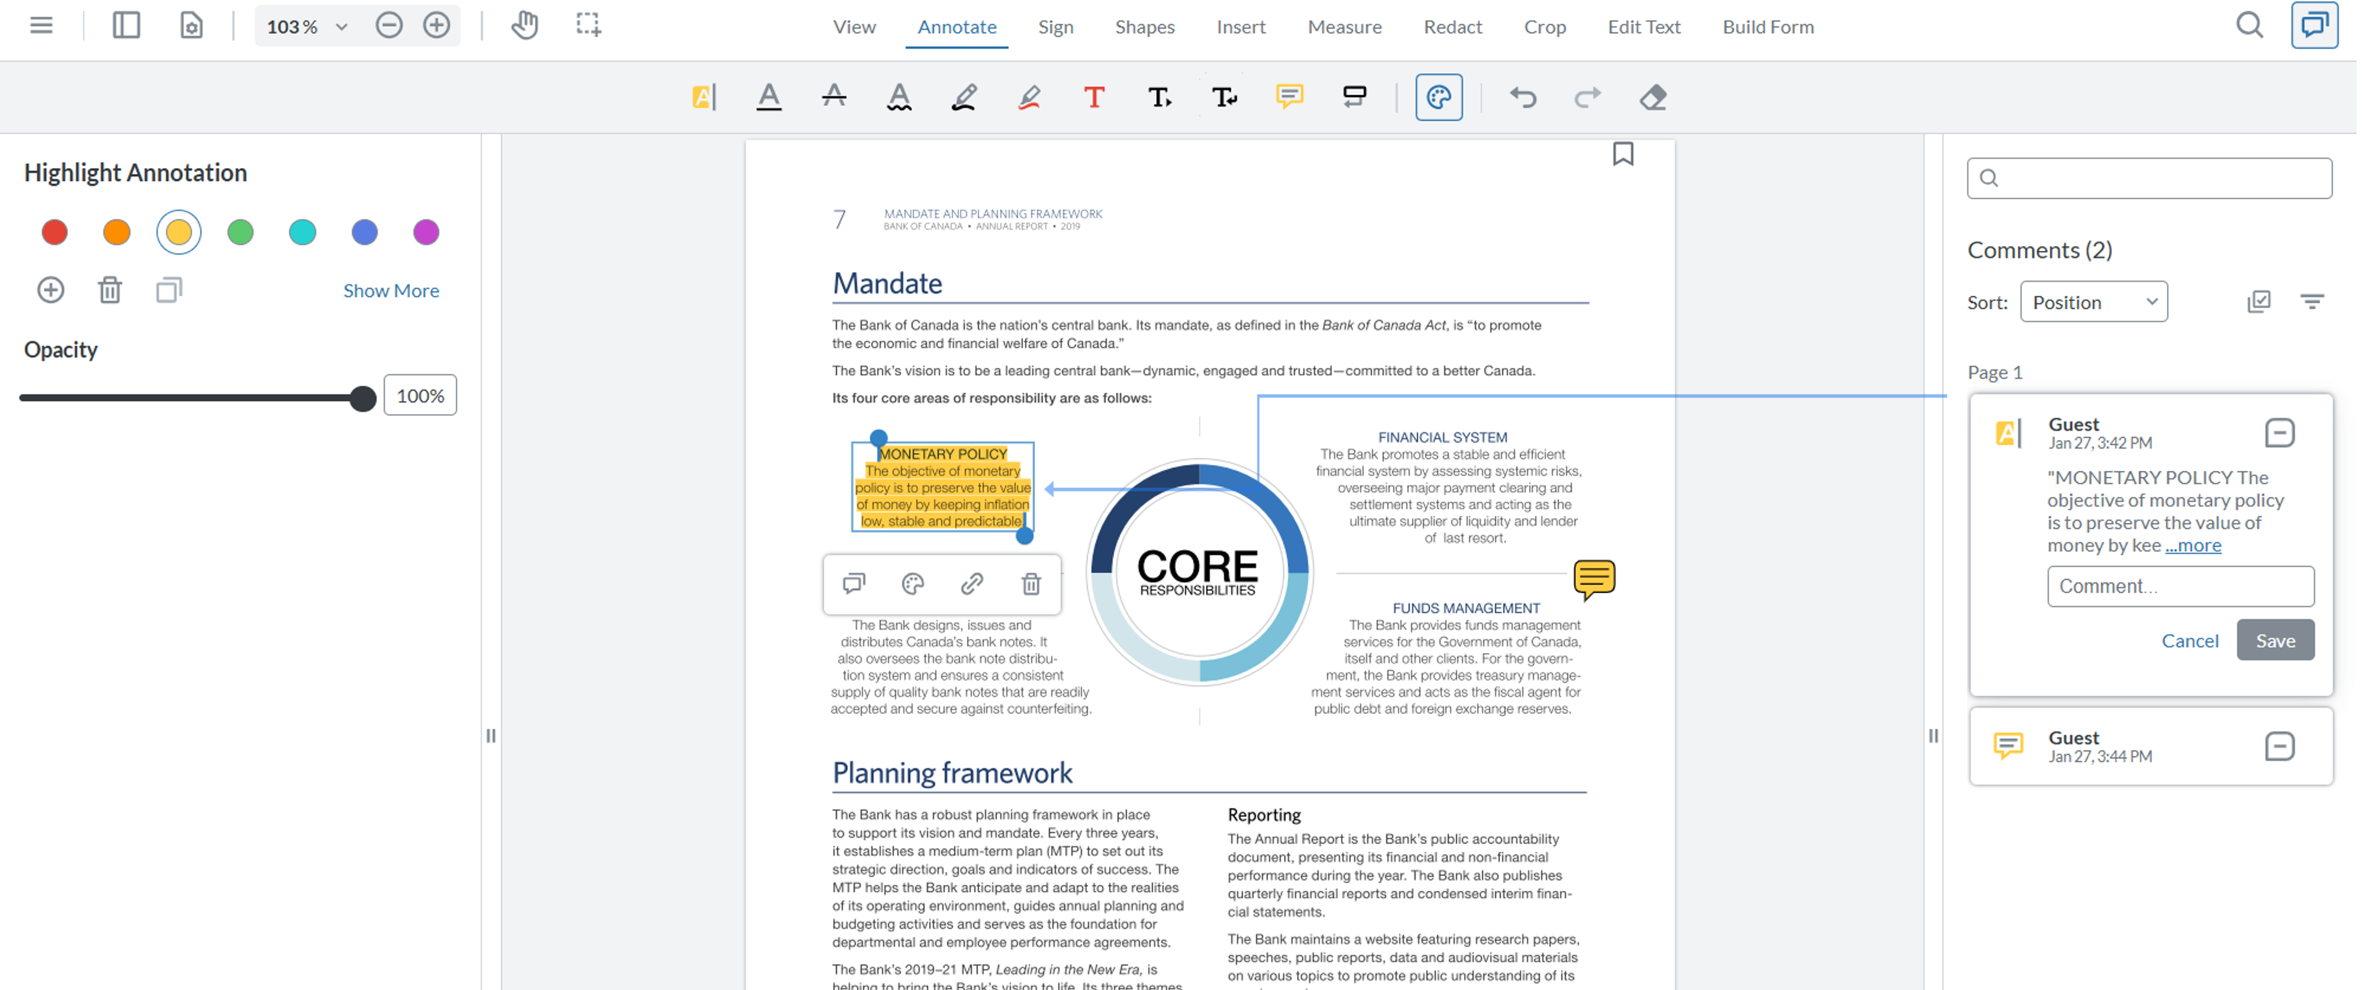
Task: Open comment from annotation popup toolbar
Action: pyautogui.click(x=854, y=584)
